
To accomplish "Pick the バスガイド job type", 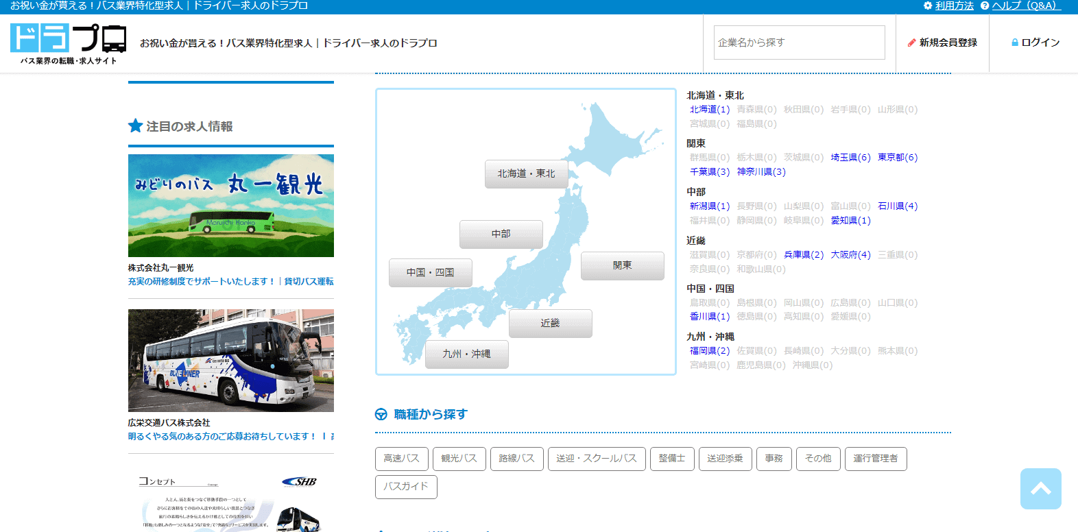I will [x=406, y=487].
